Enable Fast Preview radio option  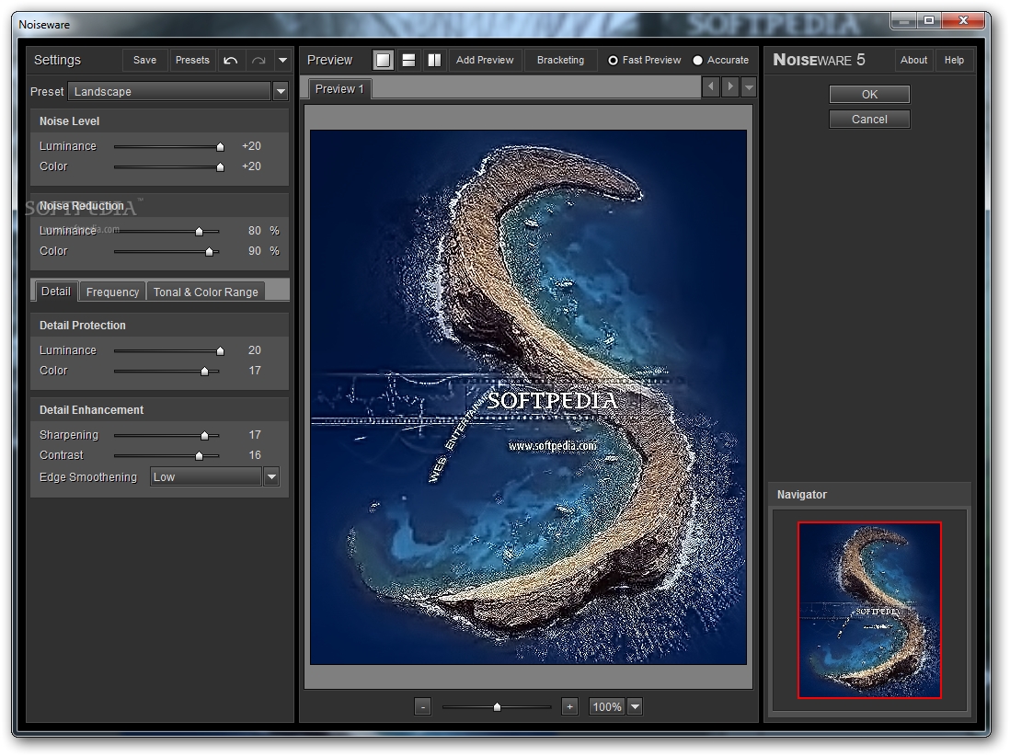coord(613,60)
